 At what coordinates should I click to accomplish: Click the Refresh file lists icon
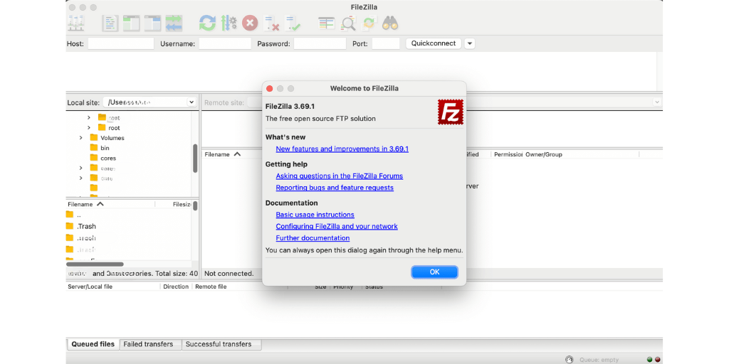(207, 23)
